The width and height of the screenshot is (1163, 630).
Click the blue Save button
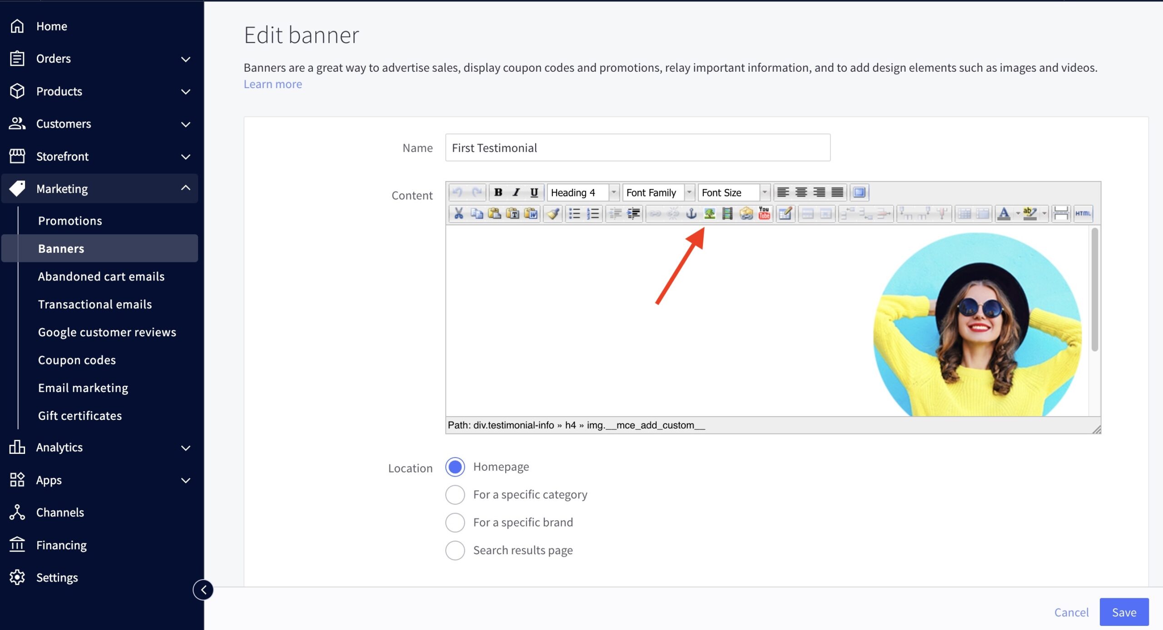pyautogui.click(x=1123, y=612)
